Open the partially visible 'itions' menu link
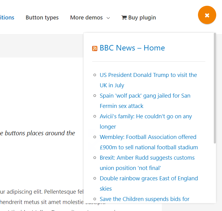Viewport: 222px width, 211px height. tap(7, 18)
